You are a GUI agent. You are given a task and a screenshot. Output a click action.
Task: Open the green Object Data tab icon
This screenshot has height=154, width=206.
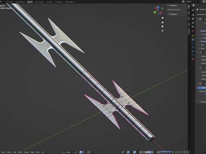[x=193, y=55]
